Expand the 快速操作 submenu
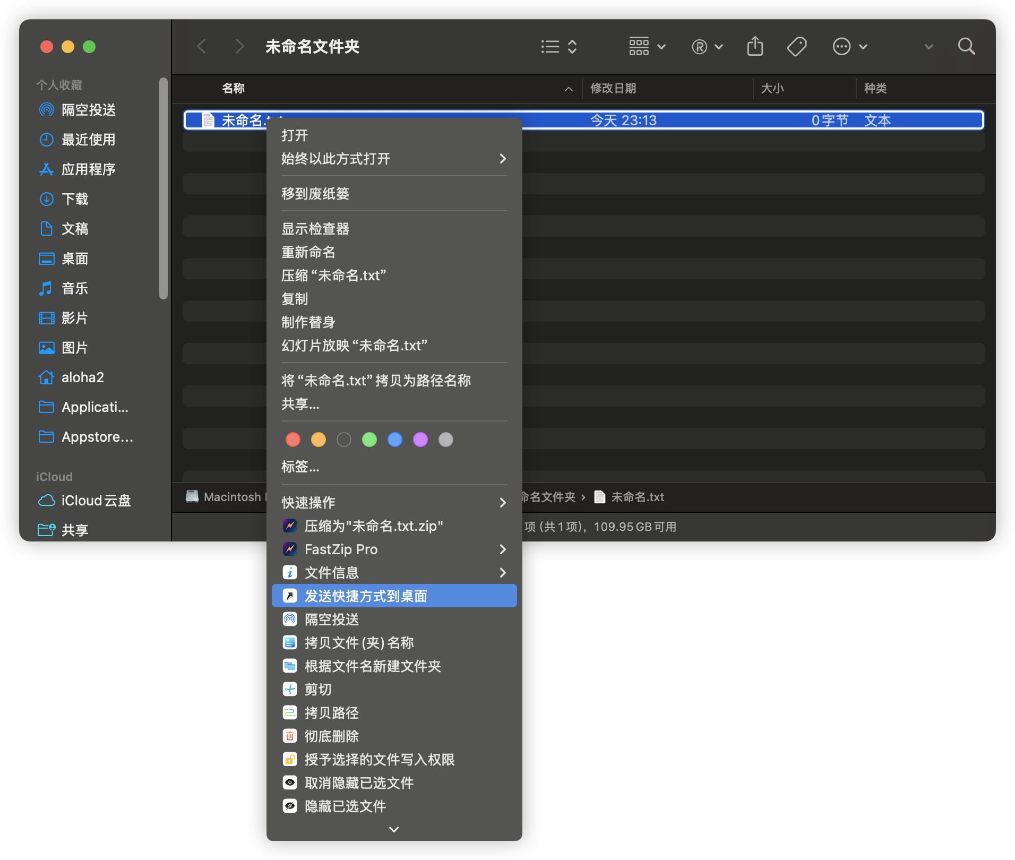 (x=394, y=503)
